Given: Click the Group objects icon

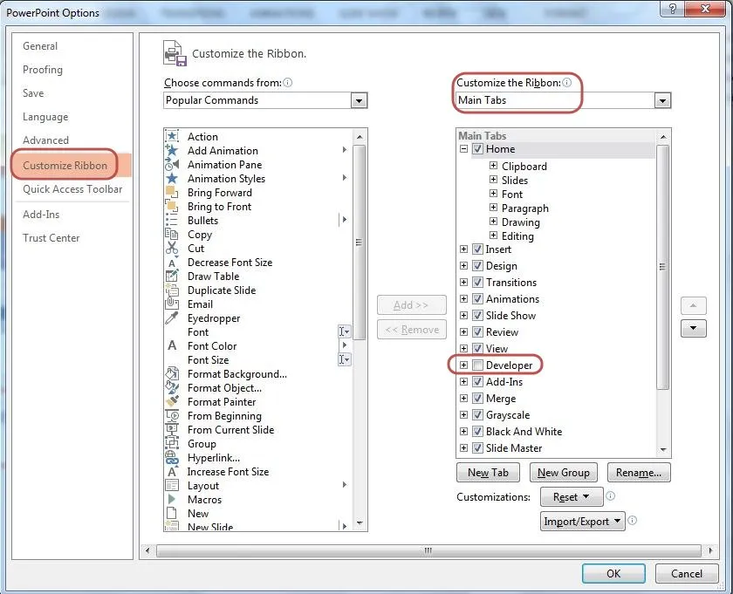Looking at the screenshot, I should 172,443.
